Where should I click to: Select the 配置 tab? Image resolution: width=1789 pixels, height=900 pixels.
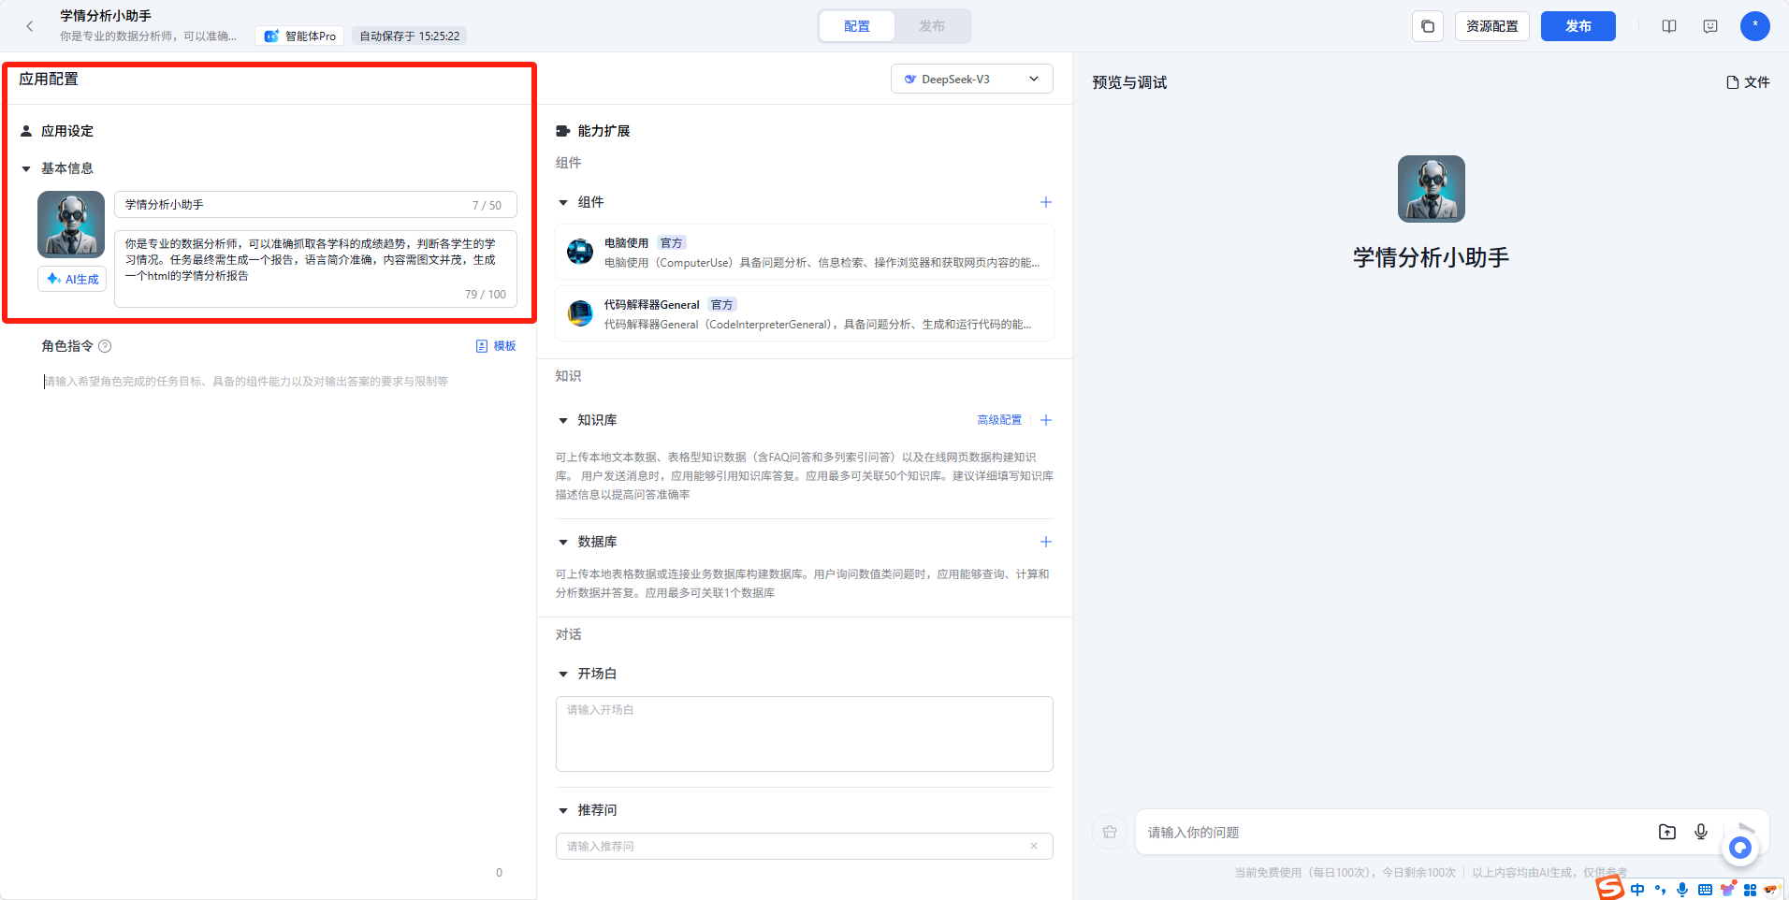tap(856, 26)
